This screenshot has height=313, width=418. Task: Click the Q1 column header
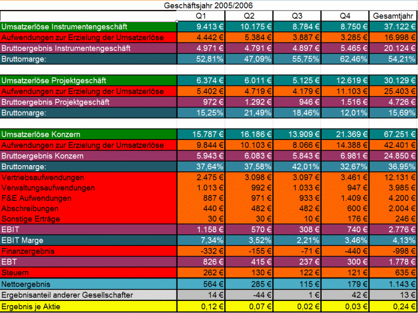201,16
